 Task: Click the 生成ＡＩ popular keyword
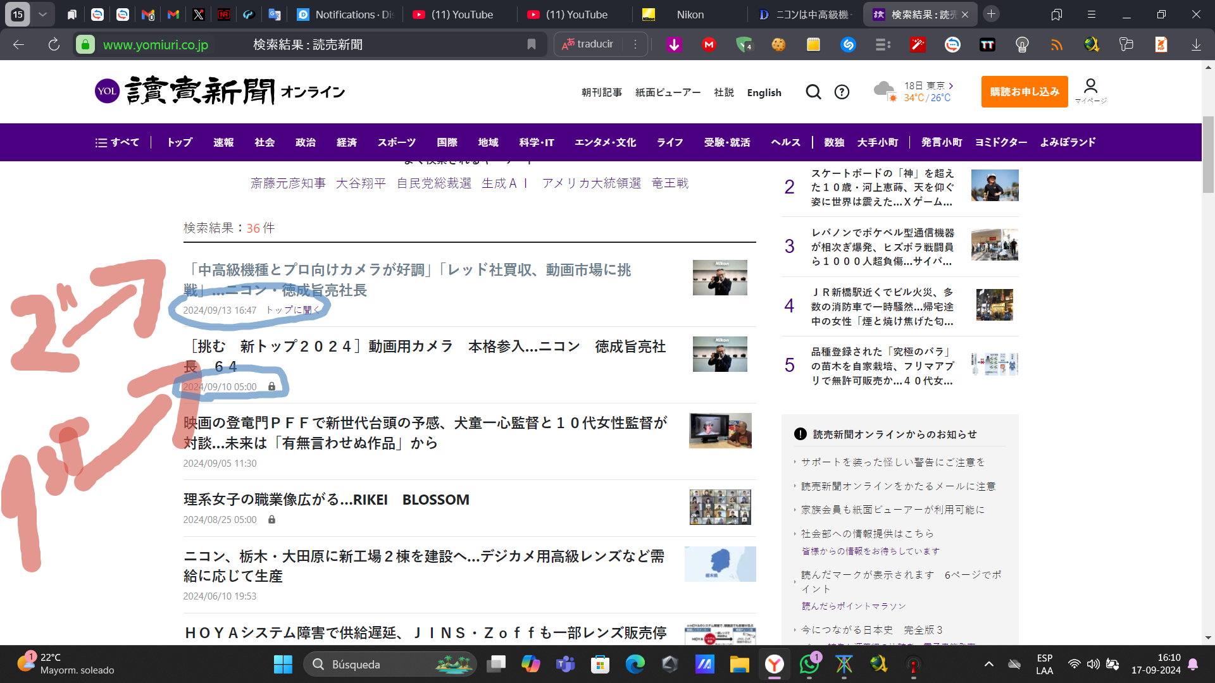click(506, 183)
